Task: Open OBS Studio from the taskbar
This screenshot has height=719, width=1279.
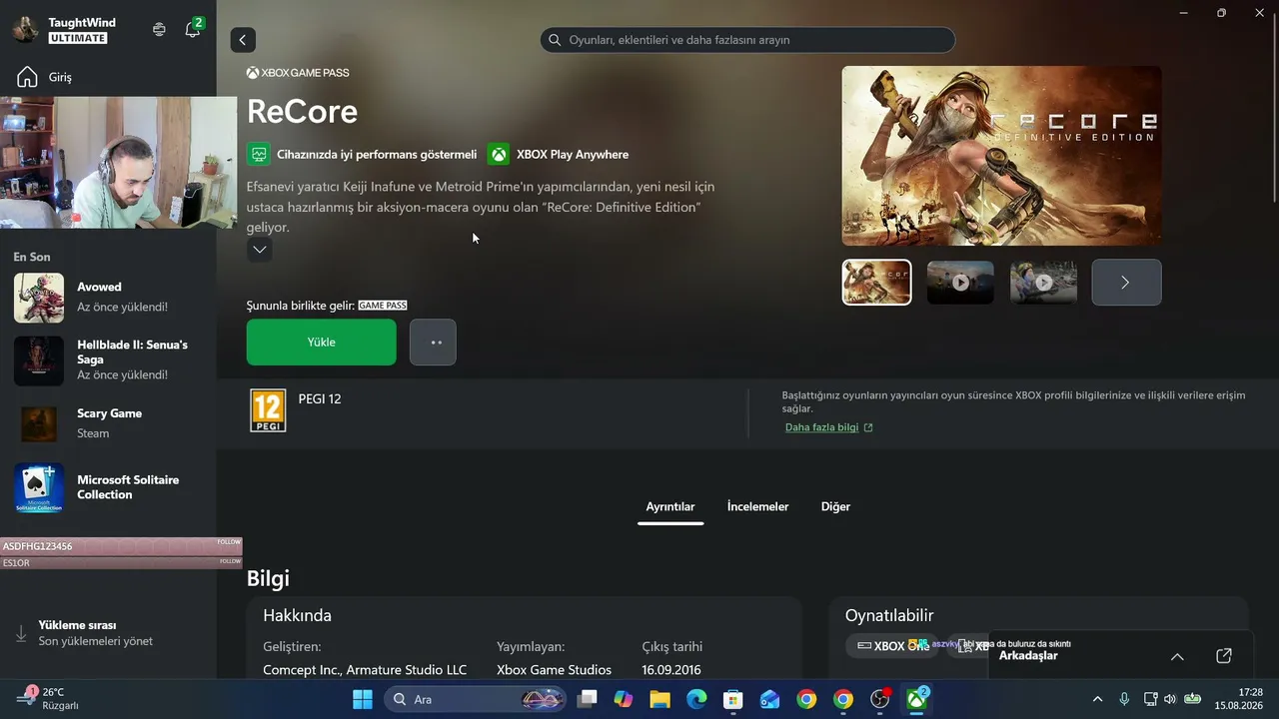Action: pyautogui.click(x=880, y=699)
